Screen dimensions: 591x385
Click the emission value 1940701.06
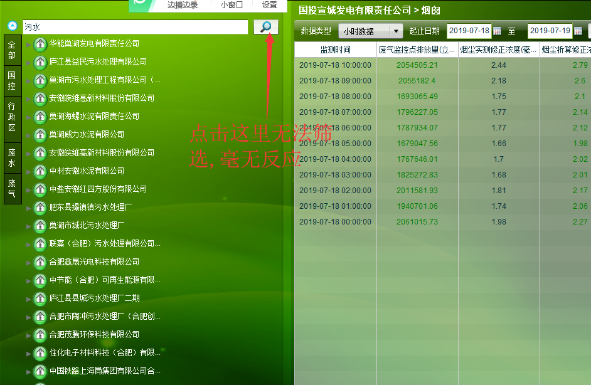417,206
